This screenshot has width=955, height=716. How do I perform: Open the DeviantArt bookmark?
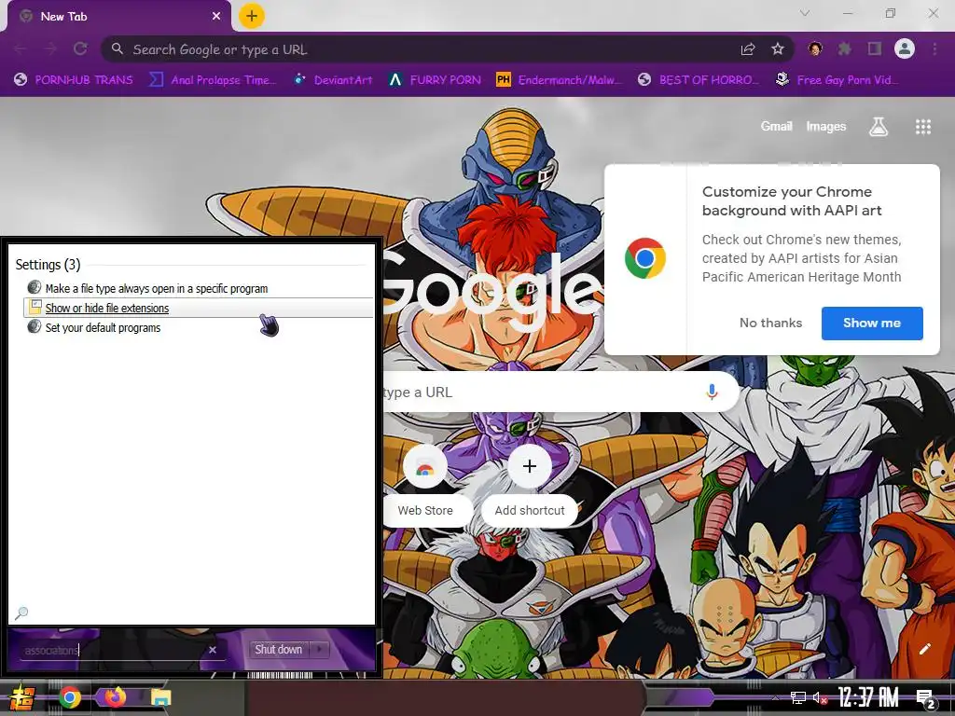tap(333, 80)
